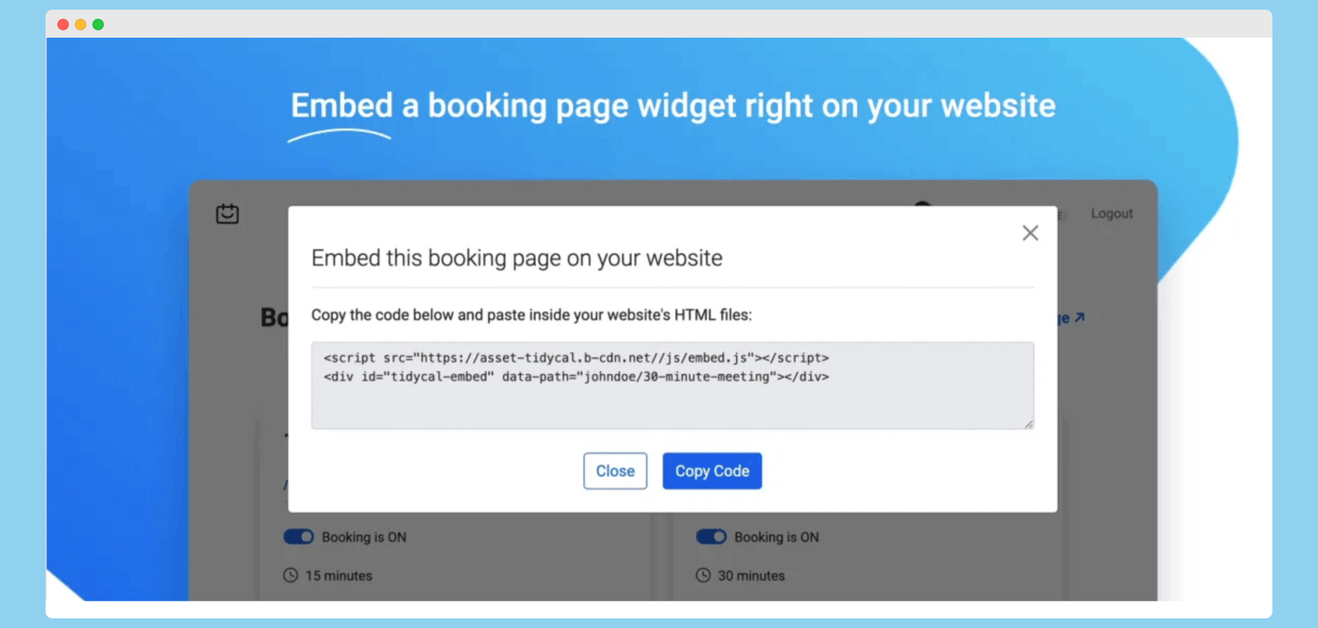
Task: Click the div tidycal-embed line of code
Action: point(577,377)
